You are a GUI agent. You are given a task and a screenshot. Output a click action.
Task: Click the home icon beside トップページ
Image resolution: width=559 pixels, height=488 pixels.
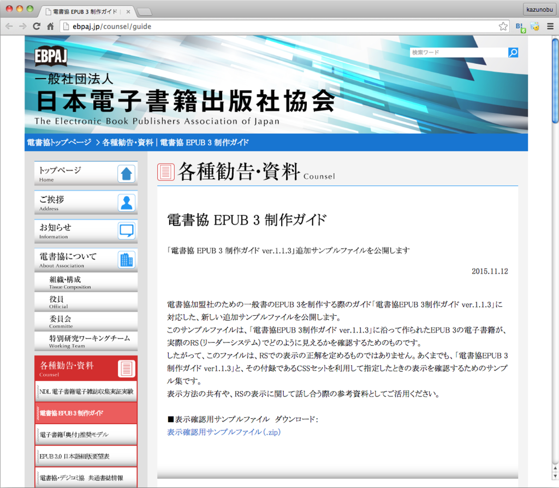127,174
